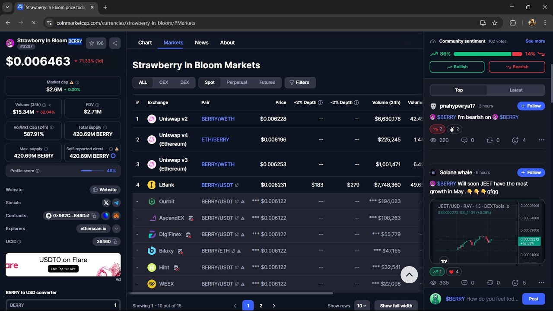Vote Bullish on community sentiment
Image resolution: width=553 pixels, height=311 pixels.
pyautogui.click(x=457, y=67)
